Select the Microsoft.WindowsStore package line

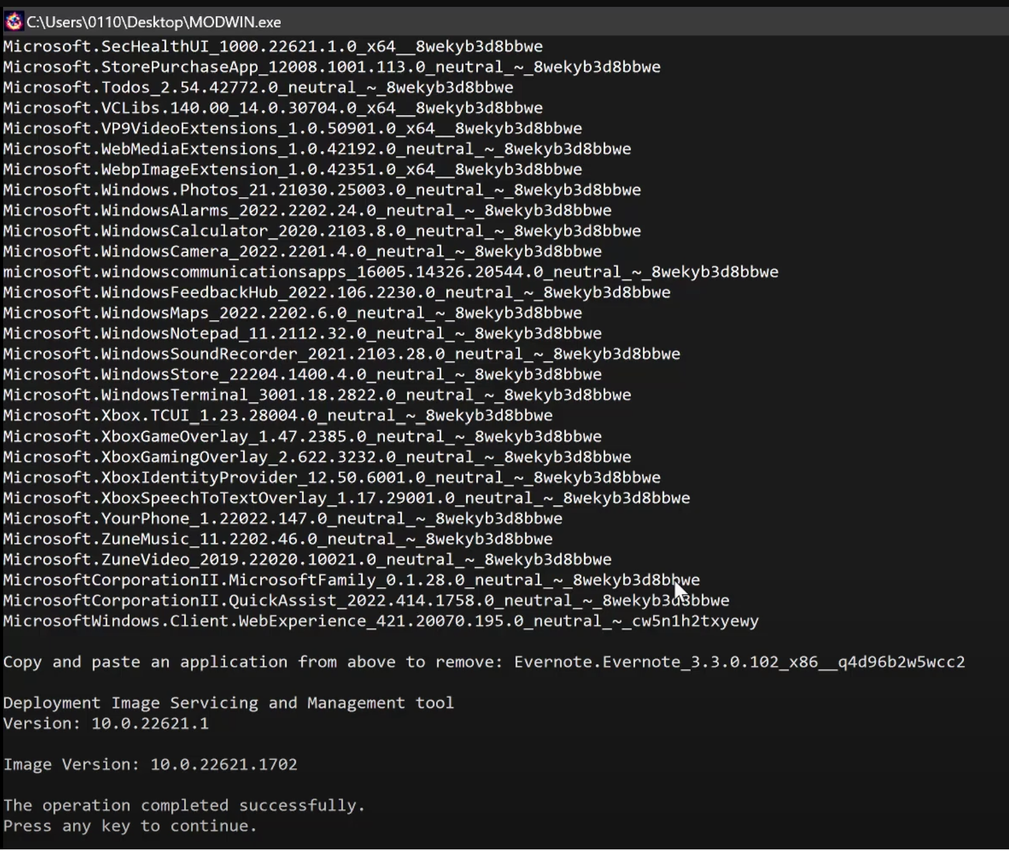pos(302,374)
